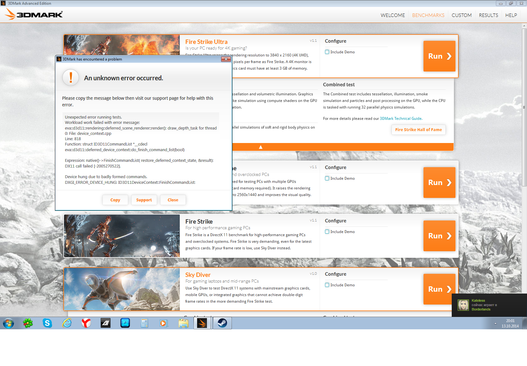Viewport: 527px width, 366px height.
Task: Tick Include Demo for the 2560x1440 benchmark
Action: [x=327, y=178]
